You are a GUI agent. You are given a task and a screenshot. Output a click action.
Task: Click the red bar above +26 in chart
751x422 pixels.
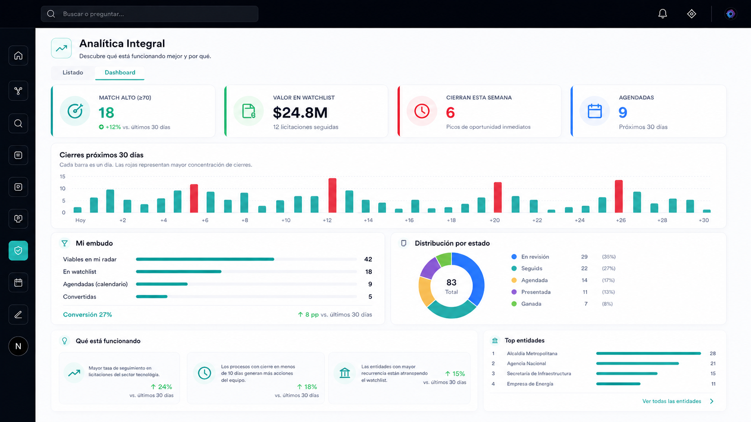pos(619,196)
